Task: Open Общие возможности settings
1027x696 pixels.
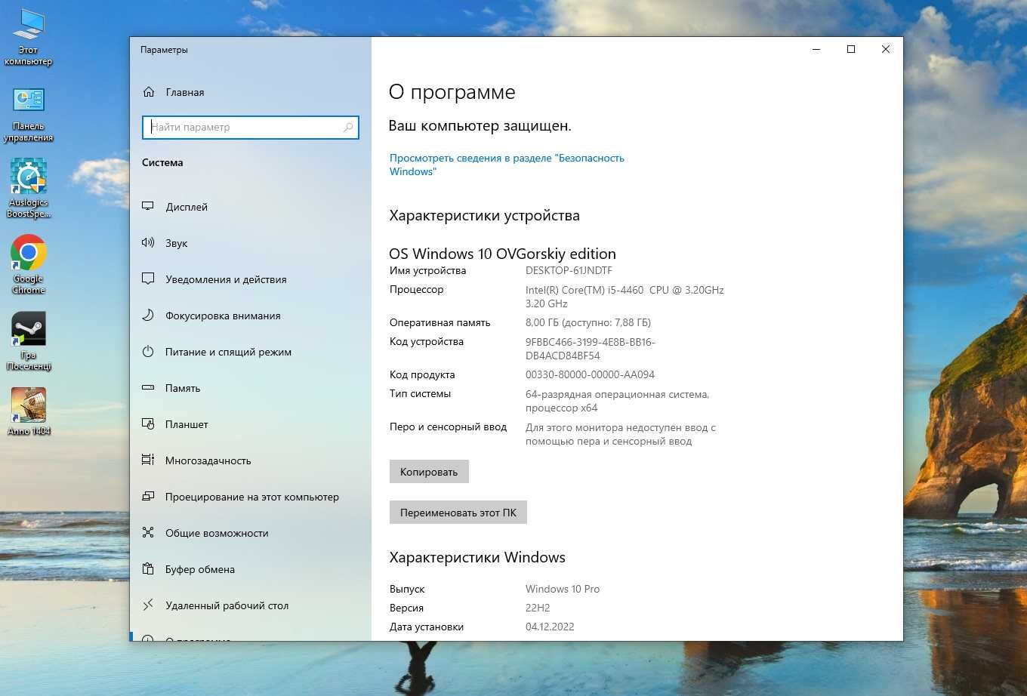Action: (217, 533)
